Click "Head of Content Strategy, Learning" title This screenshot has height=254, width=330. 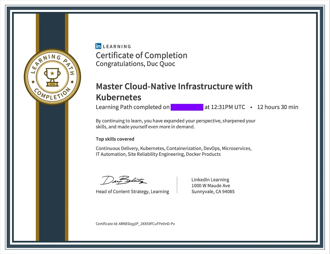[132, 191]
